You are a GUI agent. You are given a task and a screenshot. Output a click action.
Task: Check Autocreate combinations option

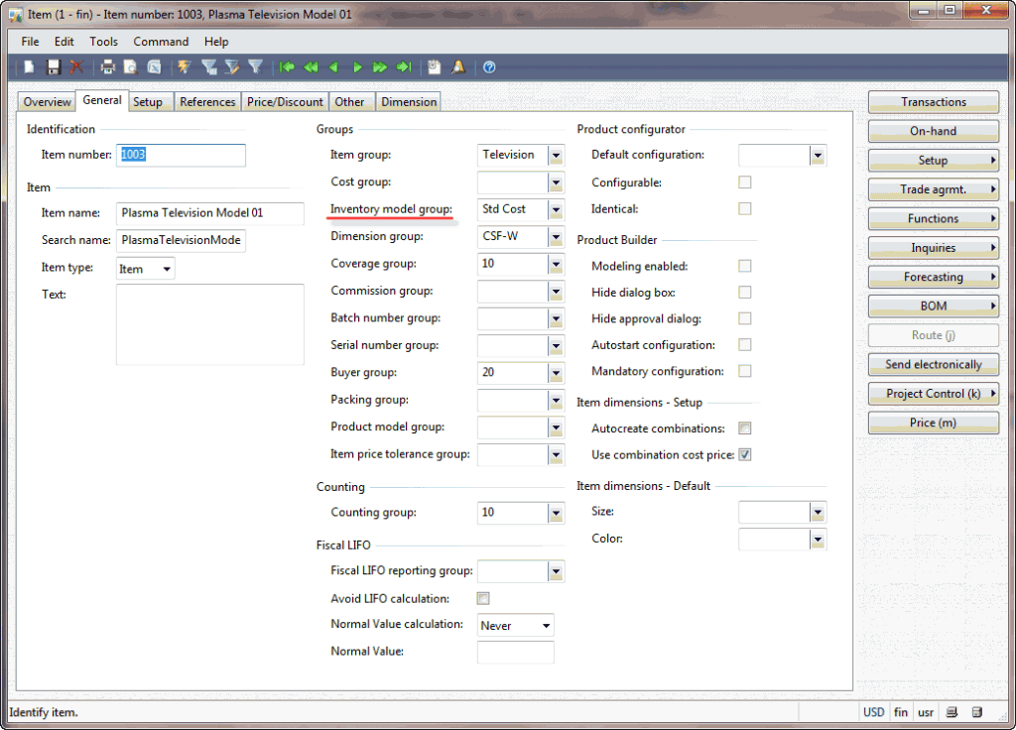point(744,427)
